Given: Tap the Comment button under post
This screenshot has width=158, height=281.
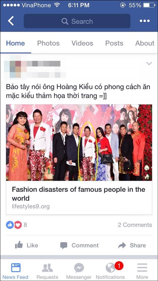Looking at the screenshot, I should [79, 245].
